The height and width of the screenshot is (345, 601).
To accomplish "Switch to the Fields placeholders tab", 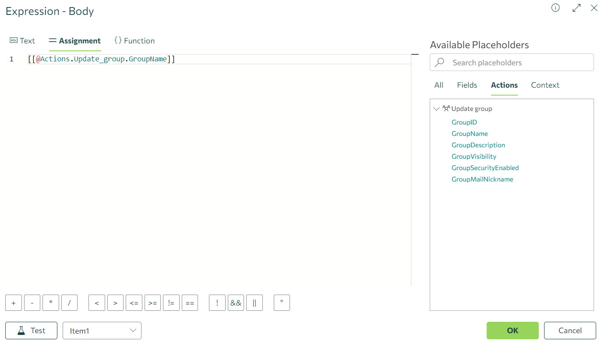I will (x=467, y=85).
